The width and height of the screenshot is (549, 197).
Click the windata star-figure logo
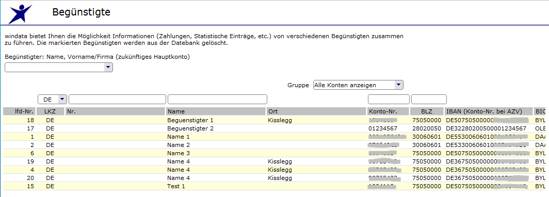20,14
